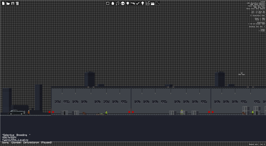The width and height of the screenshot is (266, 146).
Task: Select the shield tool icon
Action: pyautogui.click(x=128, y=3)
